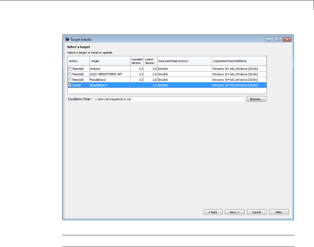
Task: Click installed version 2.0 in Arduino row
Action: 141,69
